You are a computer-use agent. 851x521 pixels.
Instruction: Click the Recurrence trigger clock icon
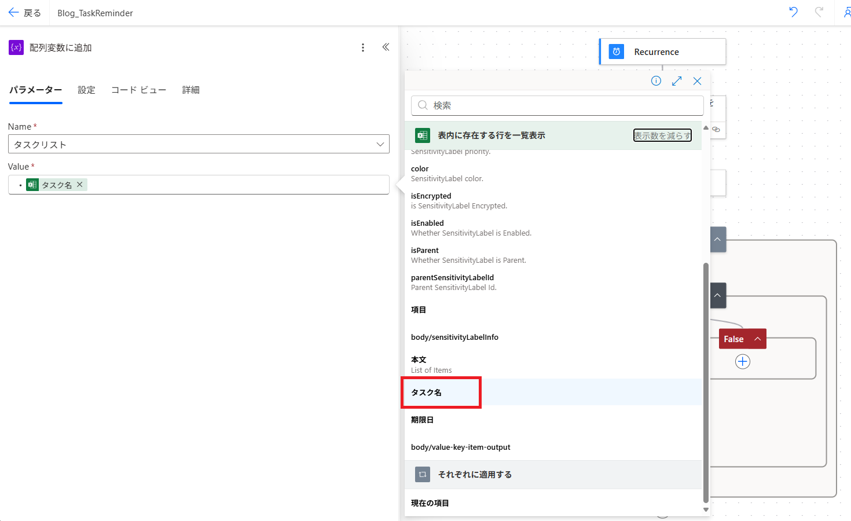(617, 52)
